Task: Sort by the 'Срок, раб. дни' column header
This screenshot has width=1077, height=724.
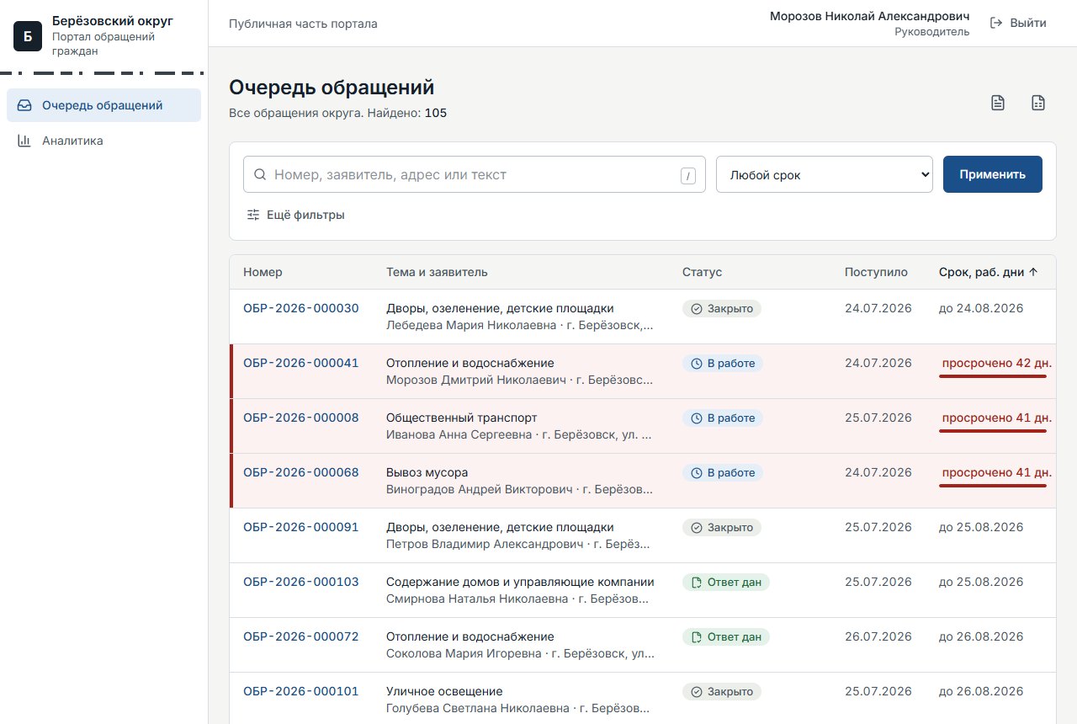Action: tap(989, 272)
